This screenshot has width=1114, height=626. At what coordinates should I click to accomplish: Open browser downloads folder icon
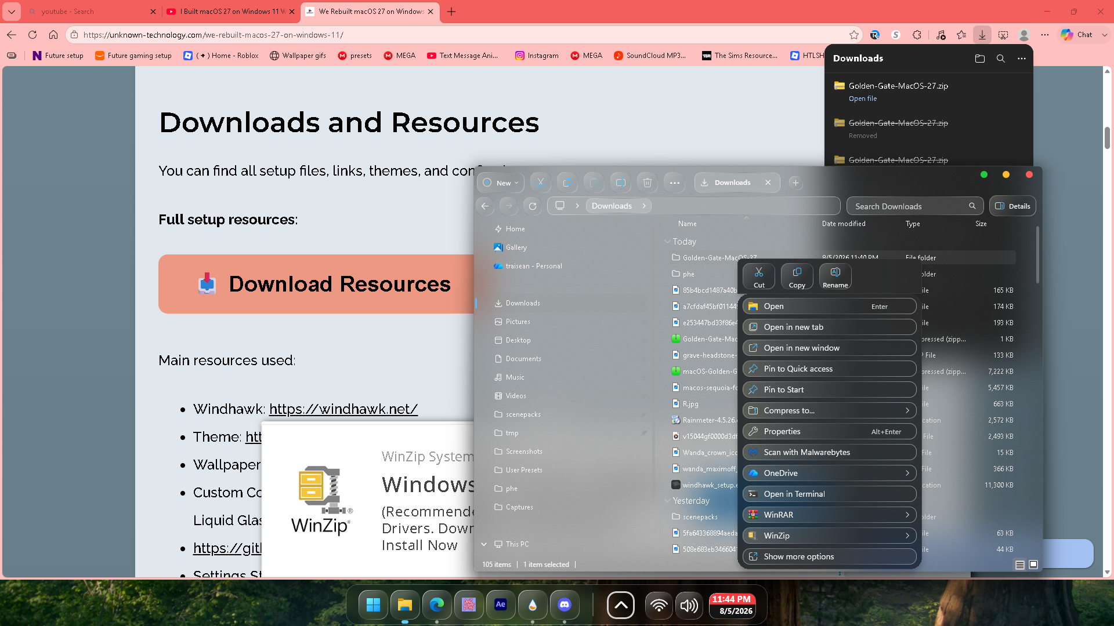click(980, 59)
